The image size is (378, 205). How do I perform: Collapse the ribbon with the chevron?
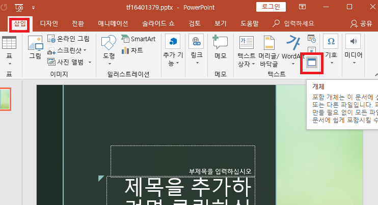(x=376, y=75)
